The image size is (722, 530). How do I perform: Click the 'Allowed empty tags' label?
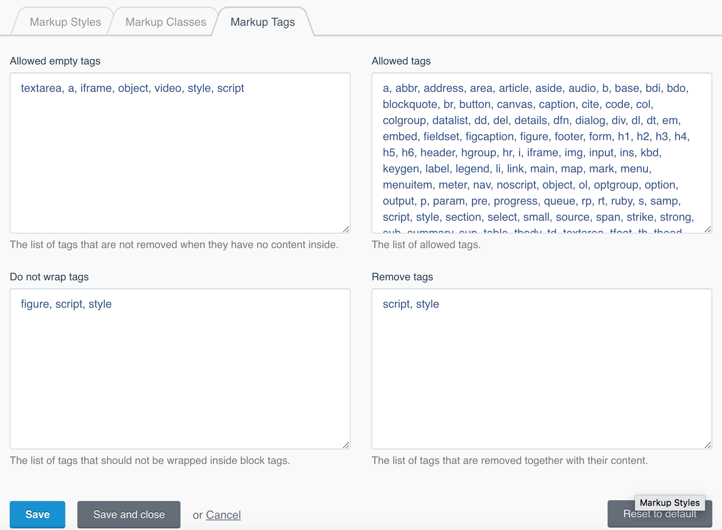tap(55, 61)
